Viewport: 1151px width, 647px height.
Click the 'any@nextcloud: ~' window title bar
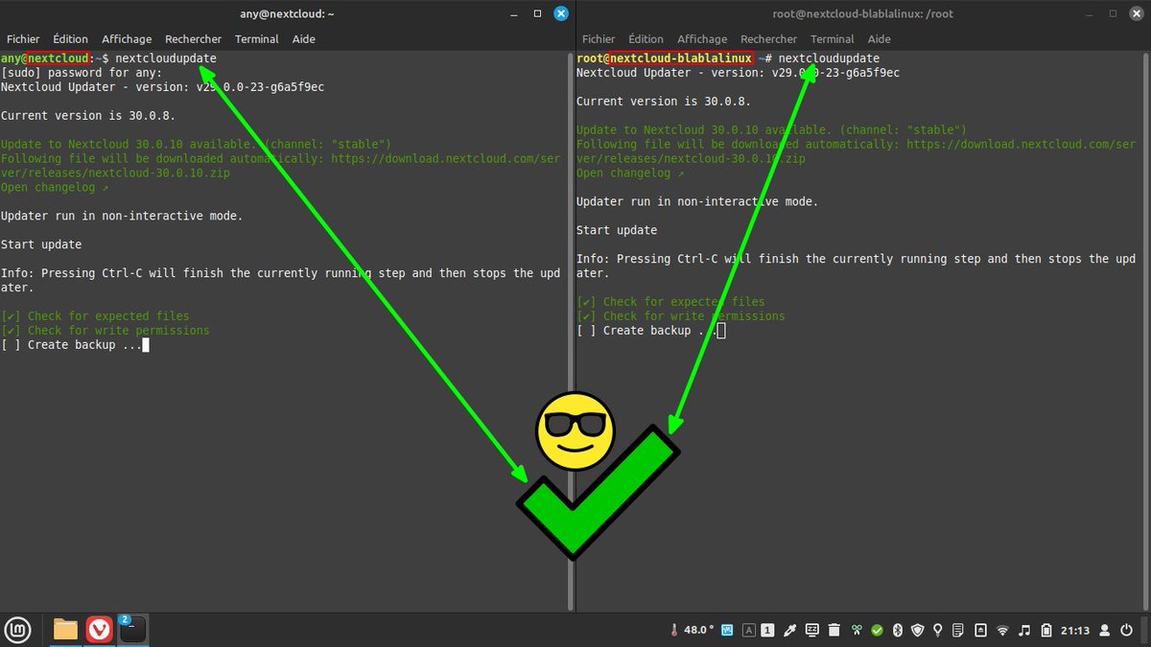(x=285, y=13)
